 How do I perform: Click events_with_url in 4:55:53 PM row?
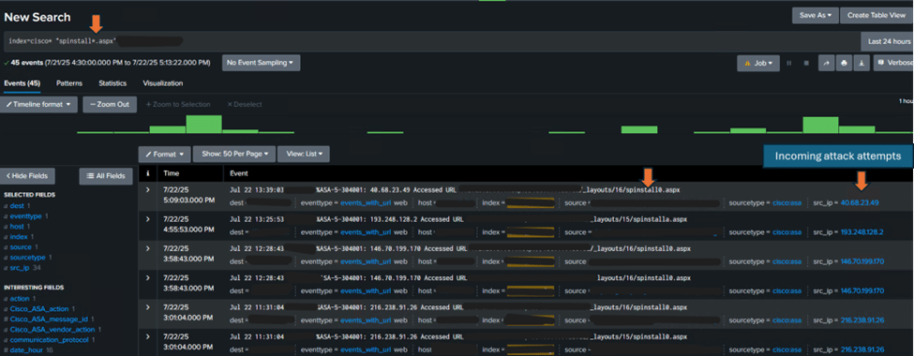click(x=366, y=232)
